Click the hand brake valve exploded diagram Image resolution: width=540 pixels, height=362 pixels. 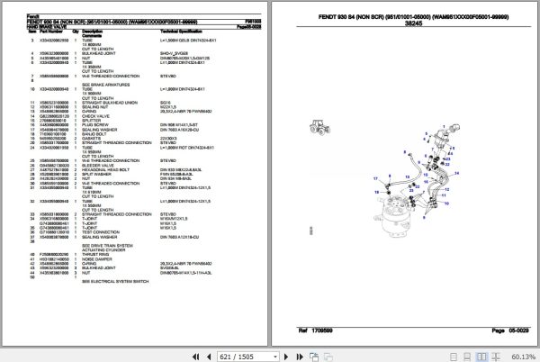click(417, 182)
